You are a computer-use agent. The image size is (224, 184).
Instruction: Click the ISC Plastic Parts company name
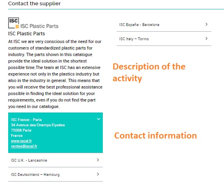pyautogui.click(x=27, y=34)
